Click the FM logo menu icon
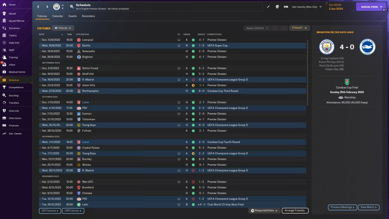The image size is (389, 219). point(286,7)
